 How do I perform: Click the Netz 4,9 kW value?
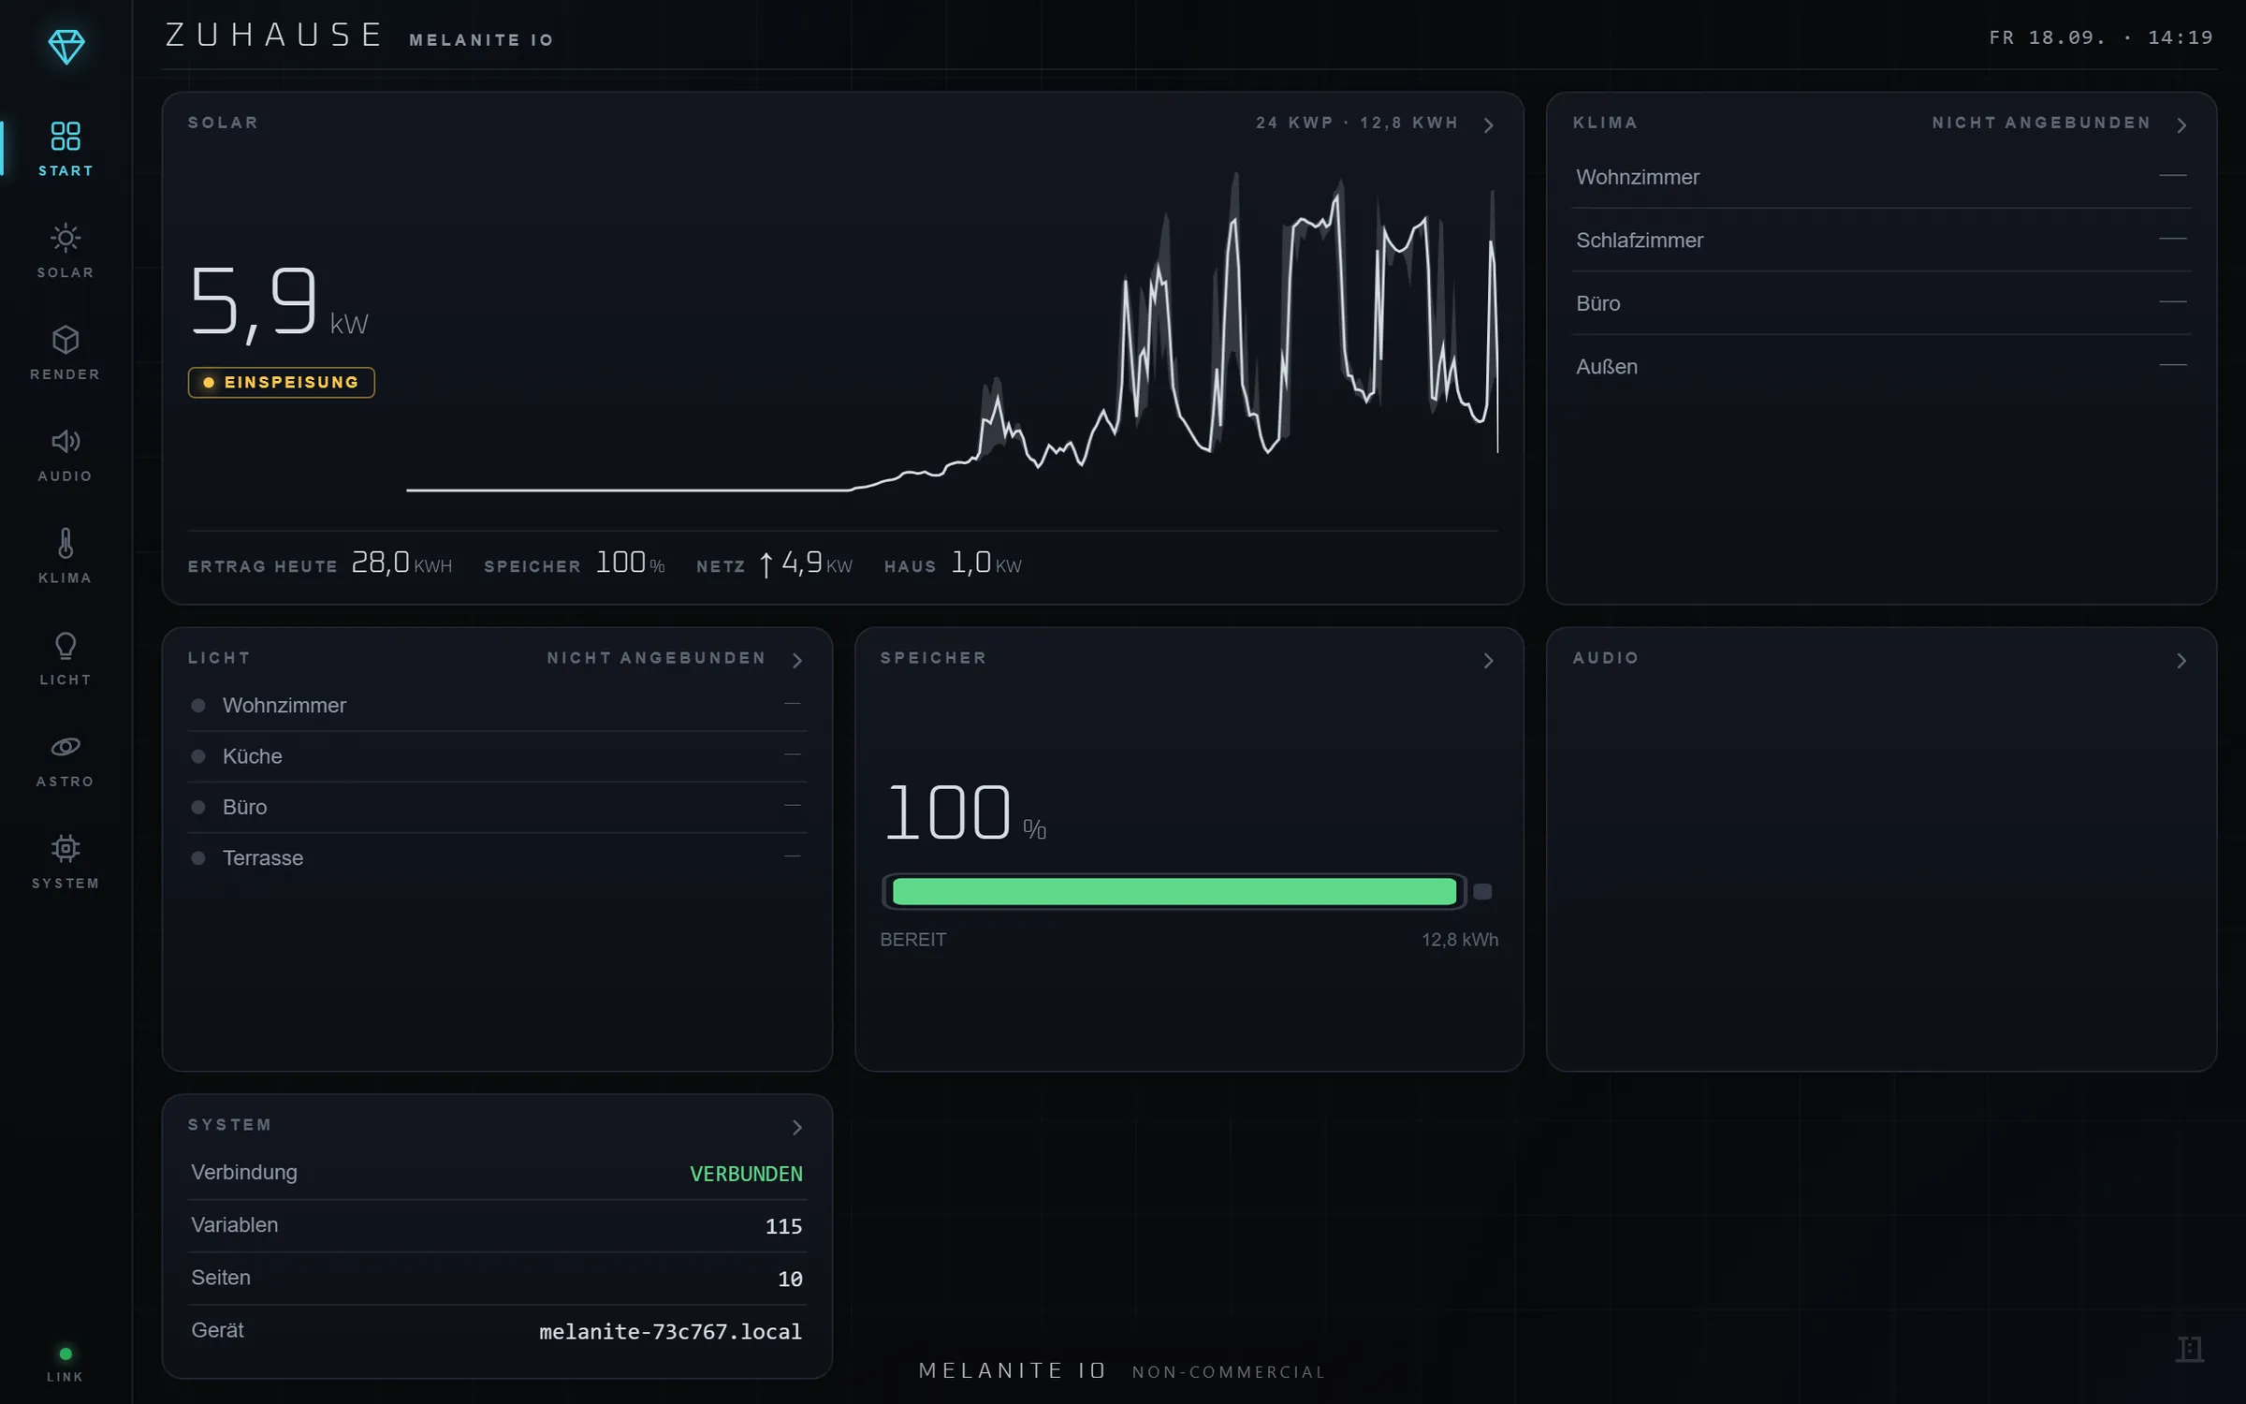(806, 563)
